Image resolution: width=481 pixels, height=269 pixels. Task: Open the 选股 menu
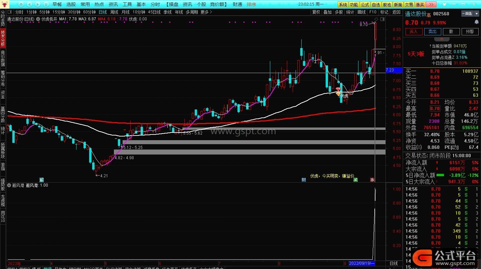(71, 4)
